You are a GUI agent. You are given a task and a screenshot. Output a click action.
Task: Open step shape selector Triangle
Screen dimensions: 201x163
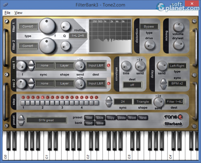pyautogui.click(x=143, y=102)
